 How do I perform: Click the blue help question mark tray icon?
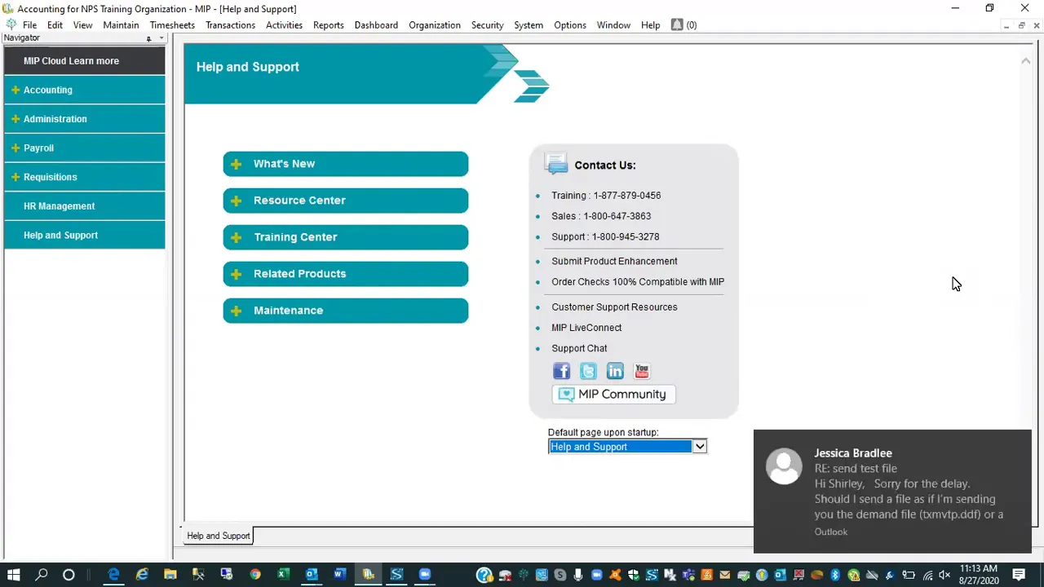coord(484,576)
